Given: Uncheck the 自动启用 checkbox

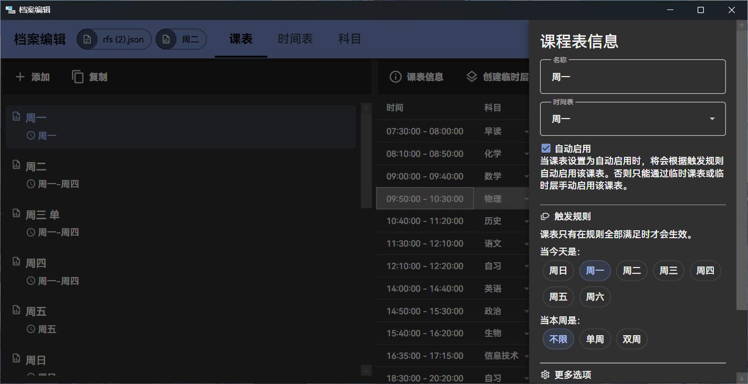Looking at the screenshot, I should [546, 148].
